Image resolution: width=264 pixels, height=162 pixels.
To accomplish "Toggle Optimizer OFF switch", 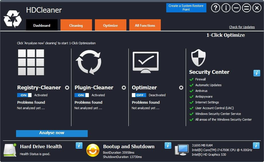I will (x=139, y=95).
